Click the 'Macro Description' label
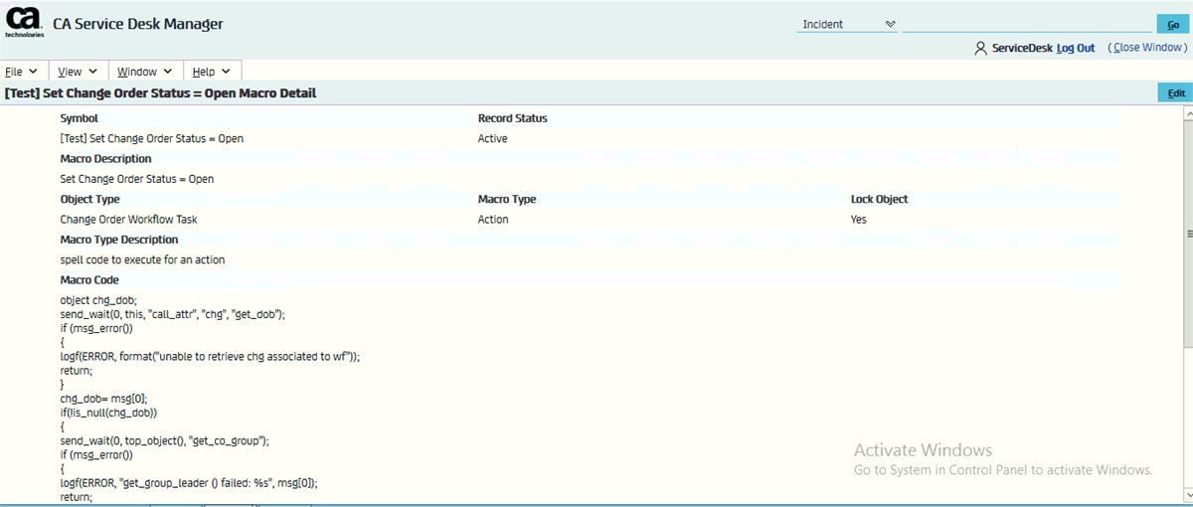The image size is (1193, 507). (105, 159)
